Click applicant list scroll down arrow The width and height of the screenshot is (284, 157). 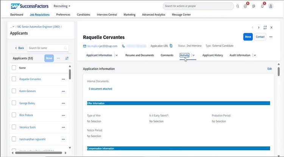tap(70, 148)
